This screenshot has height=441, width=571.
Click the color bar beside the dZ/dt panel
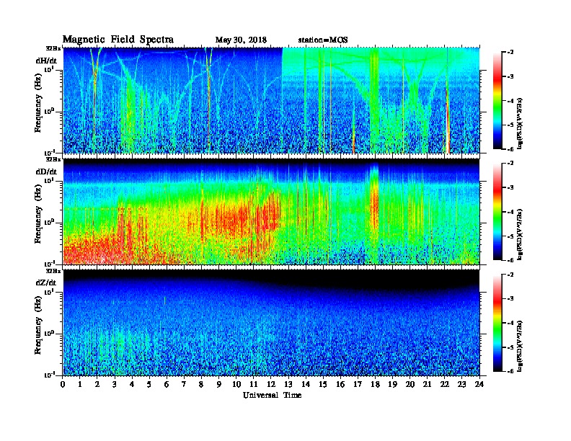click(497, 323)
